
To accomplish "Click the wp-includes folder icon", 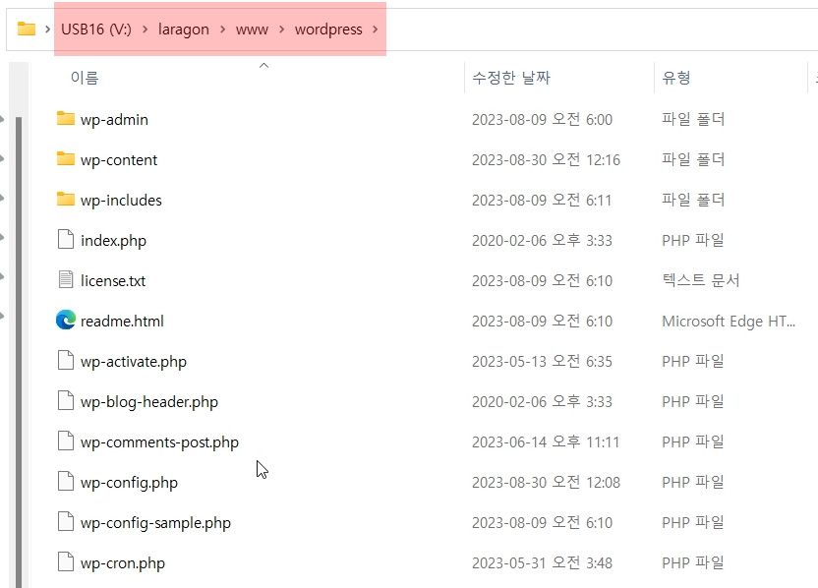I will (65, 199).
